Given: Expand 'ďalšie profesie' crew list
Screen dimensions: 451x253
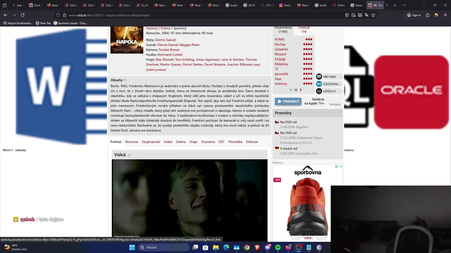Looking at the screenshot, I should coord(156,70).
